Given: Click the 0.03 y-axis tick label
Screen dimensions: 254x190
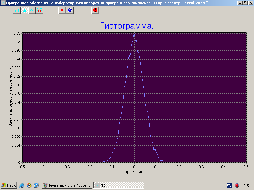Looking at the screenshot, I should pos(17,33).
